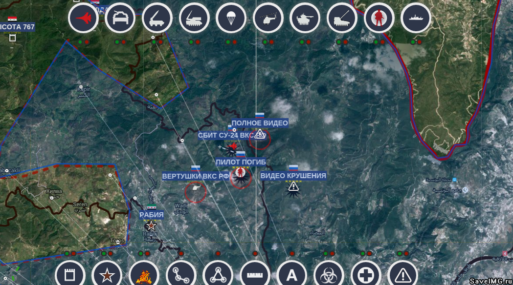Choose the paratrooper parachute icon

tap(231, 19)
